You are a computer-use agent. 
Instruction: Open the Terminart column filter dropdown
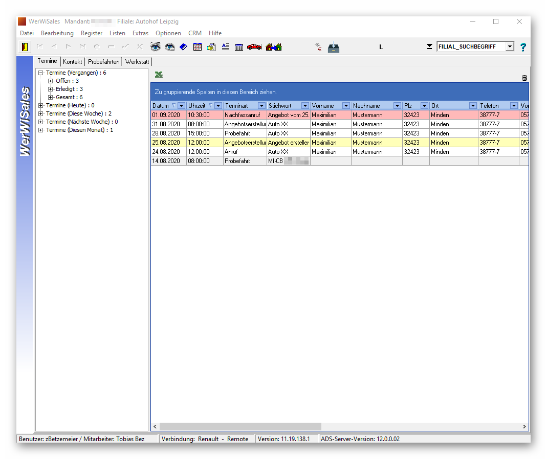pos(261,106)
